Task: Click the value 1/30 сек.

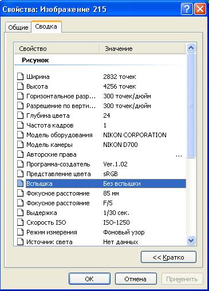Action: [116, 213]
